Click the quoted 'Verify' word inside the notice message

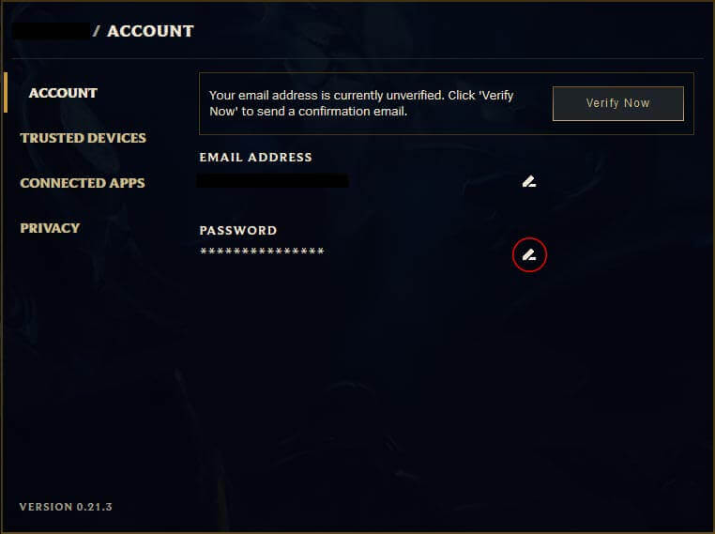[496, 96]
